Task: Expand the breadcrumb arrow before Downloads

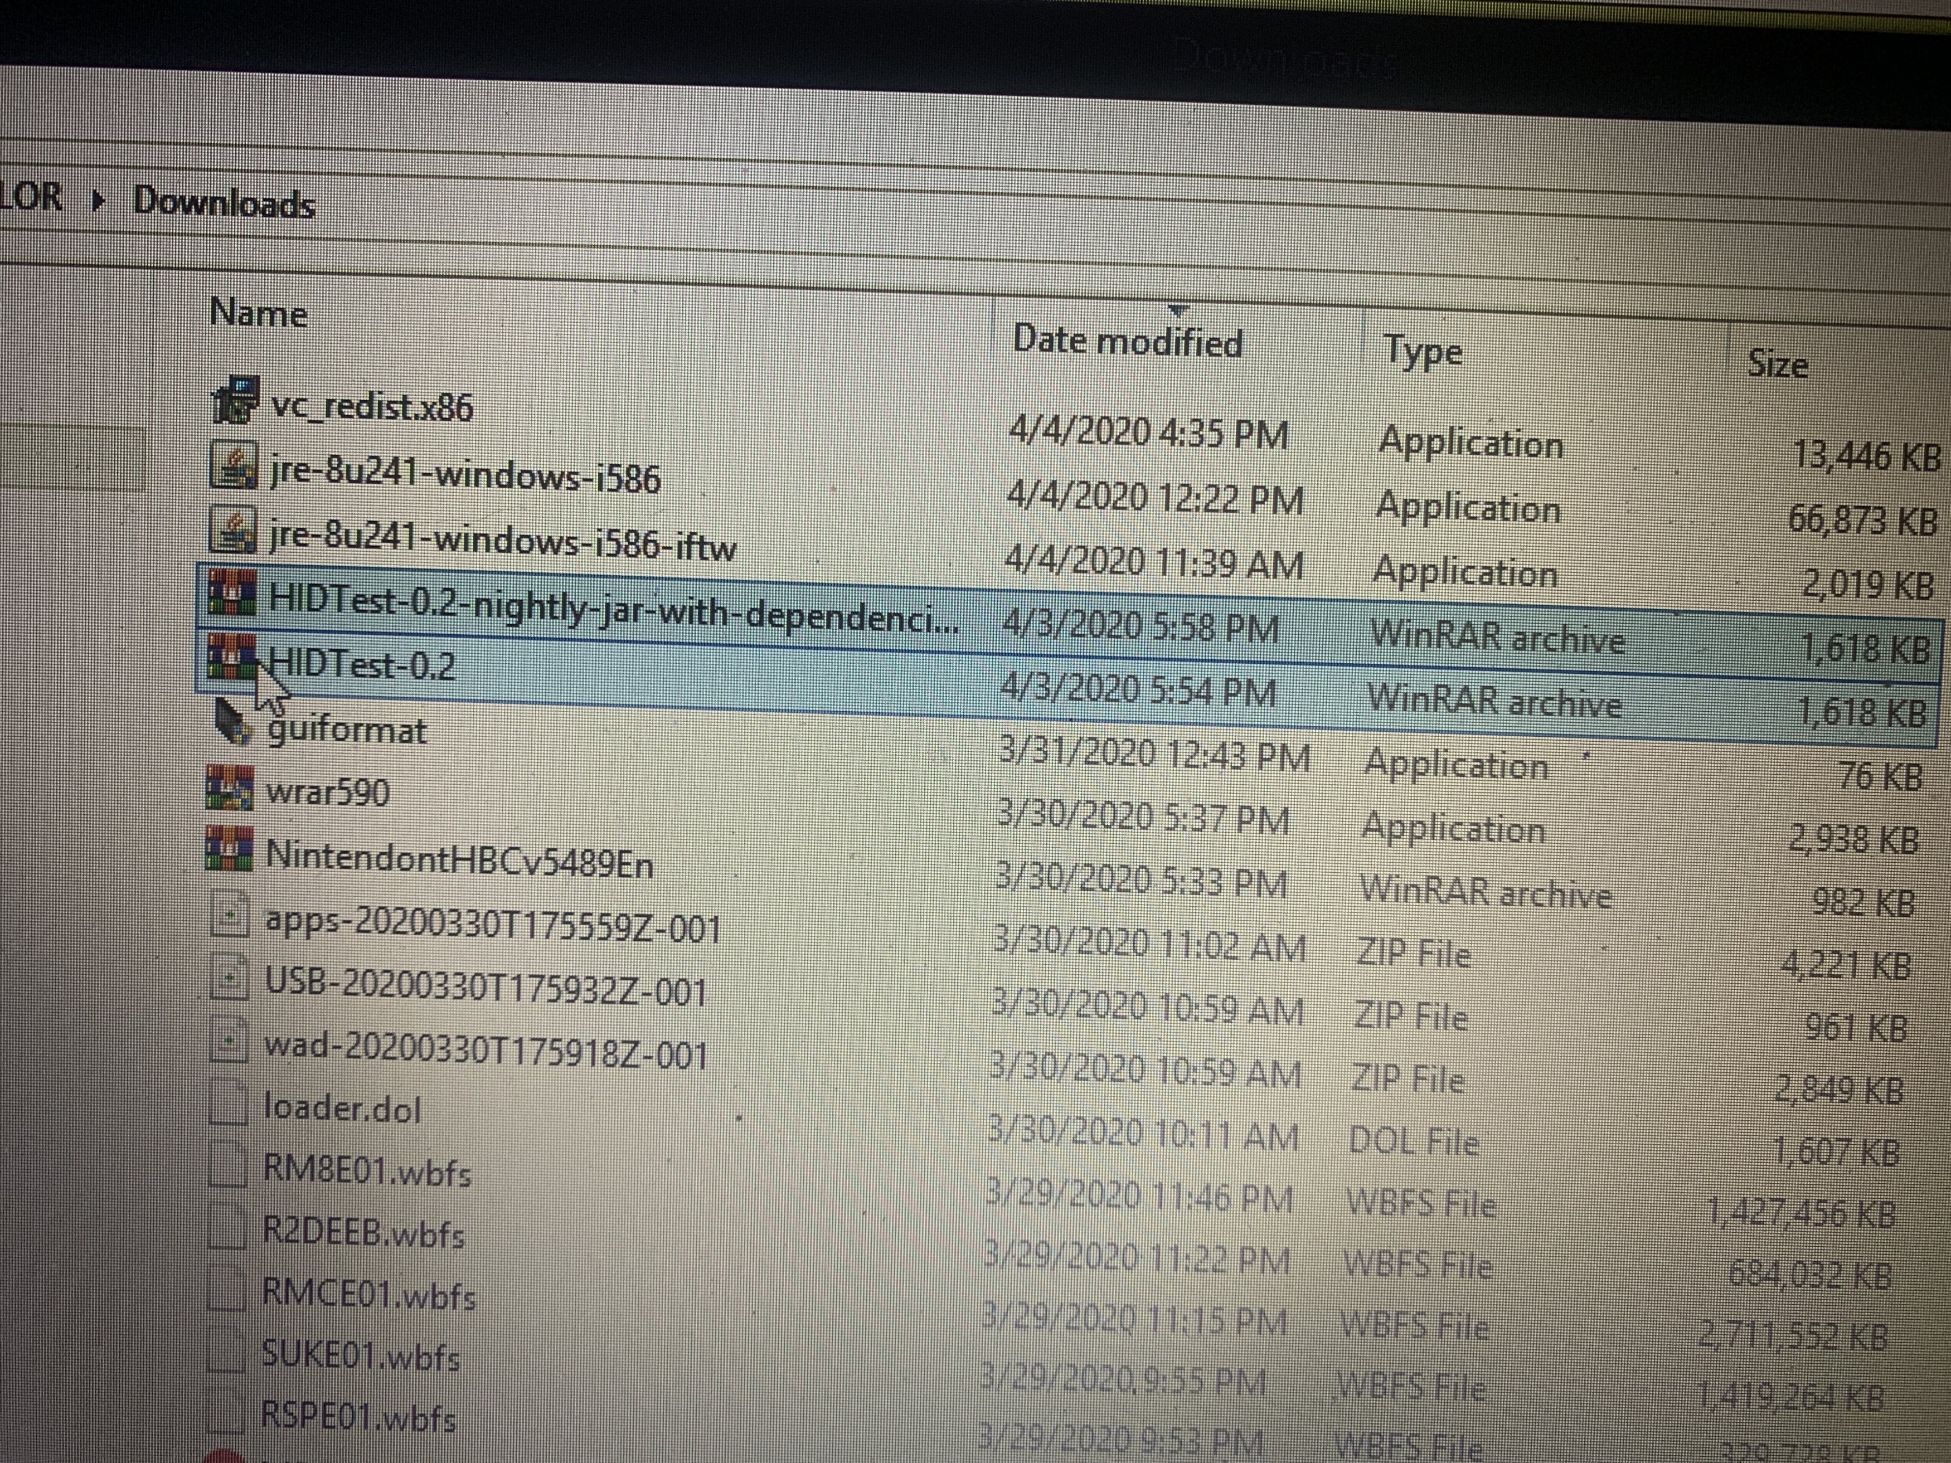Action: click(x=99, y=200)
